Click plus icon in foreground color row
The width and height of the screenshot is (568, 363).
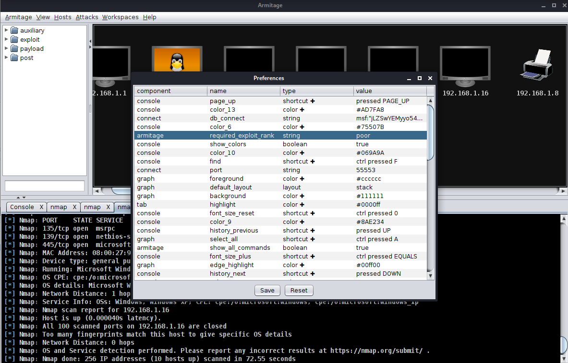coord(302,179)
